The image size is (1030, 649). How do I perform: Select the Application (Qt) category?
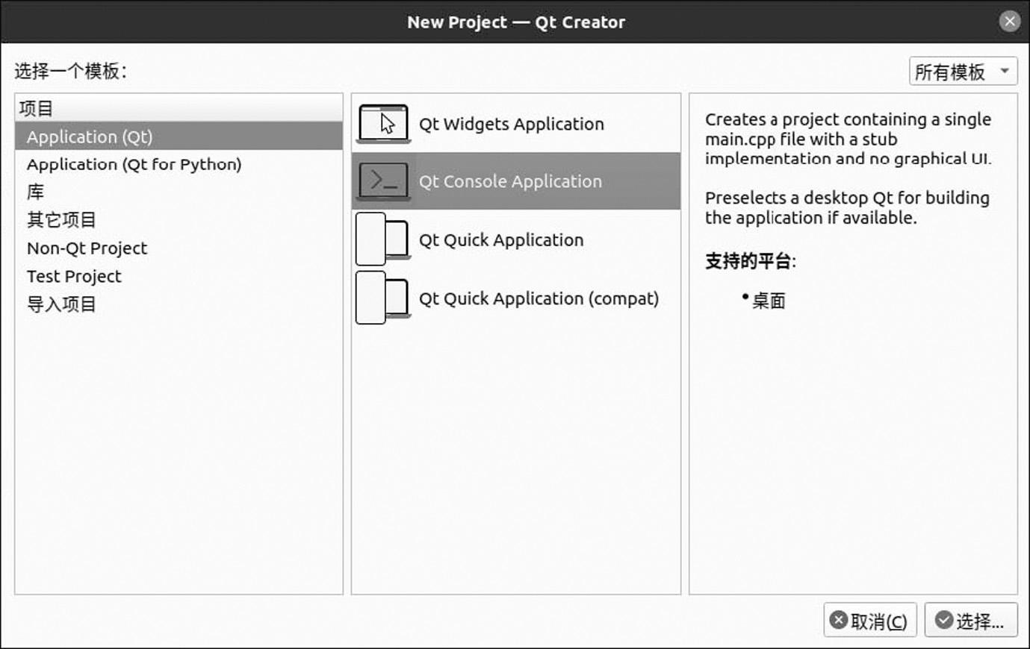(x=90, y=137)
